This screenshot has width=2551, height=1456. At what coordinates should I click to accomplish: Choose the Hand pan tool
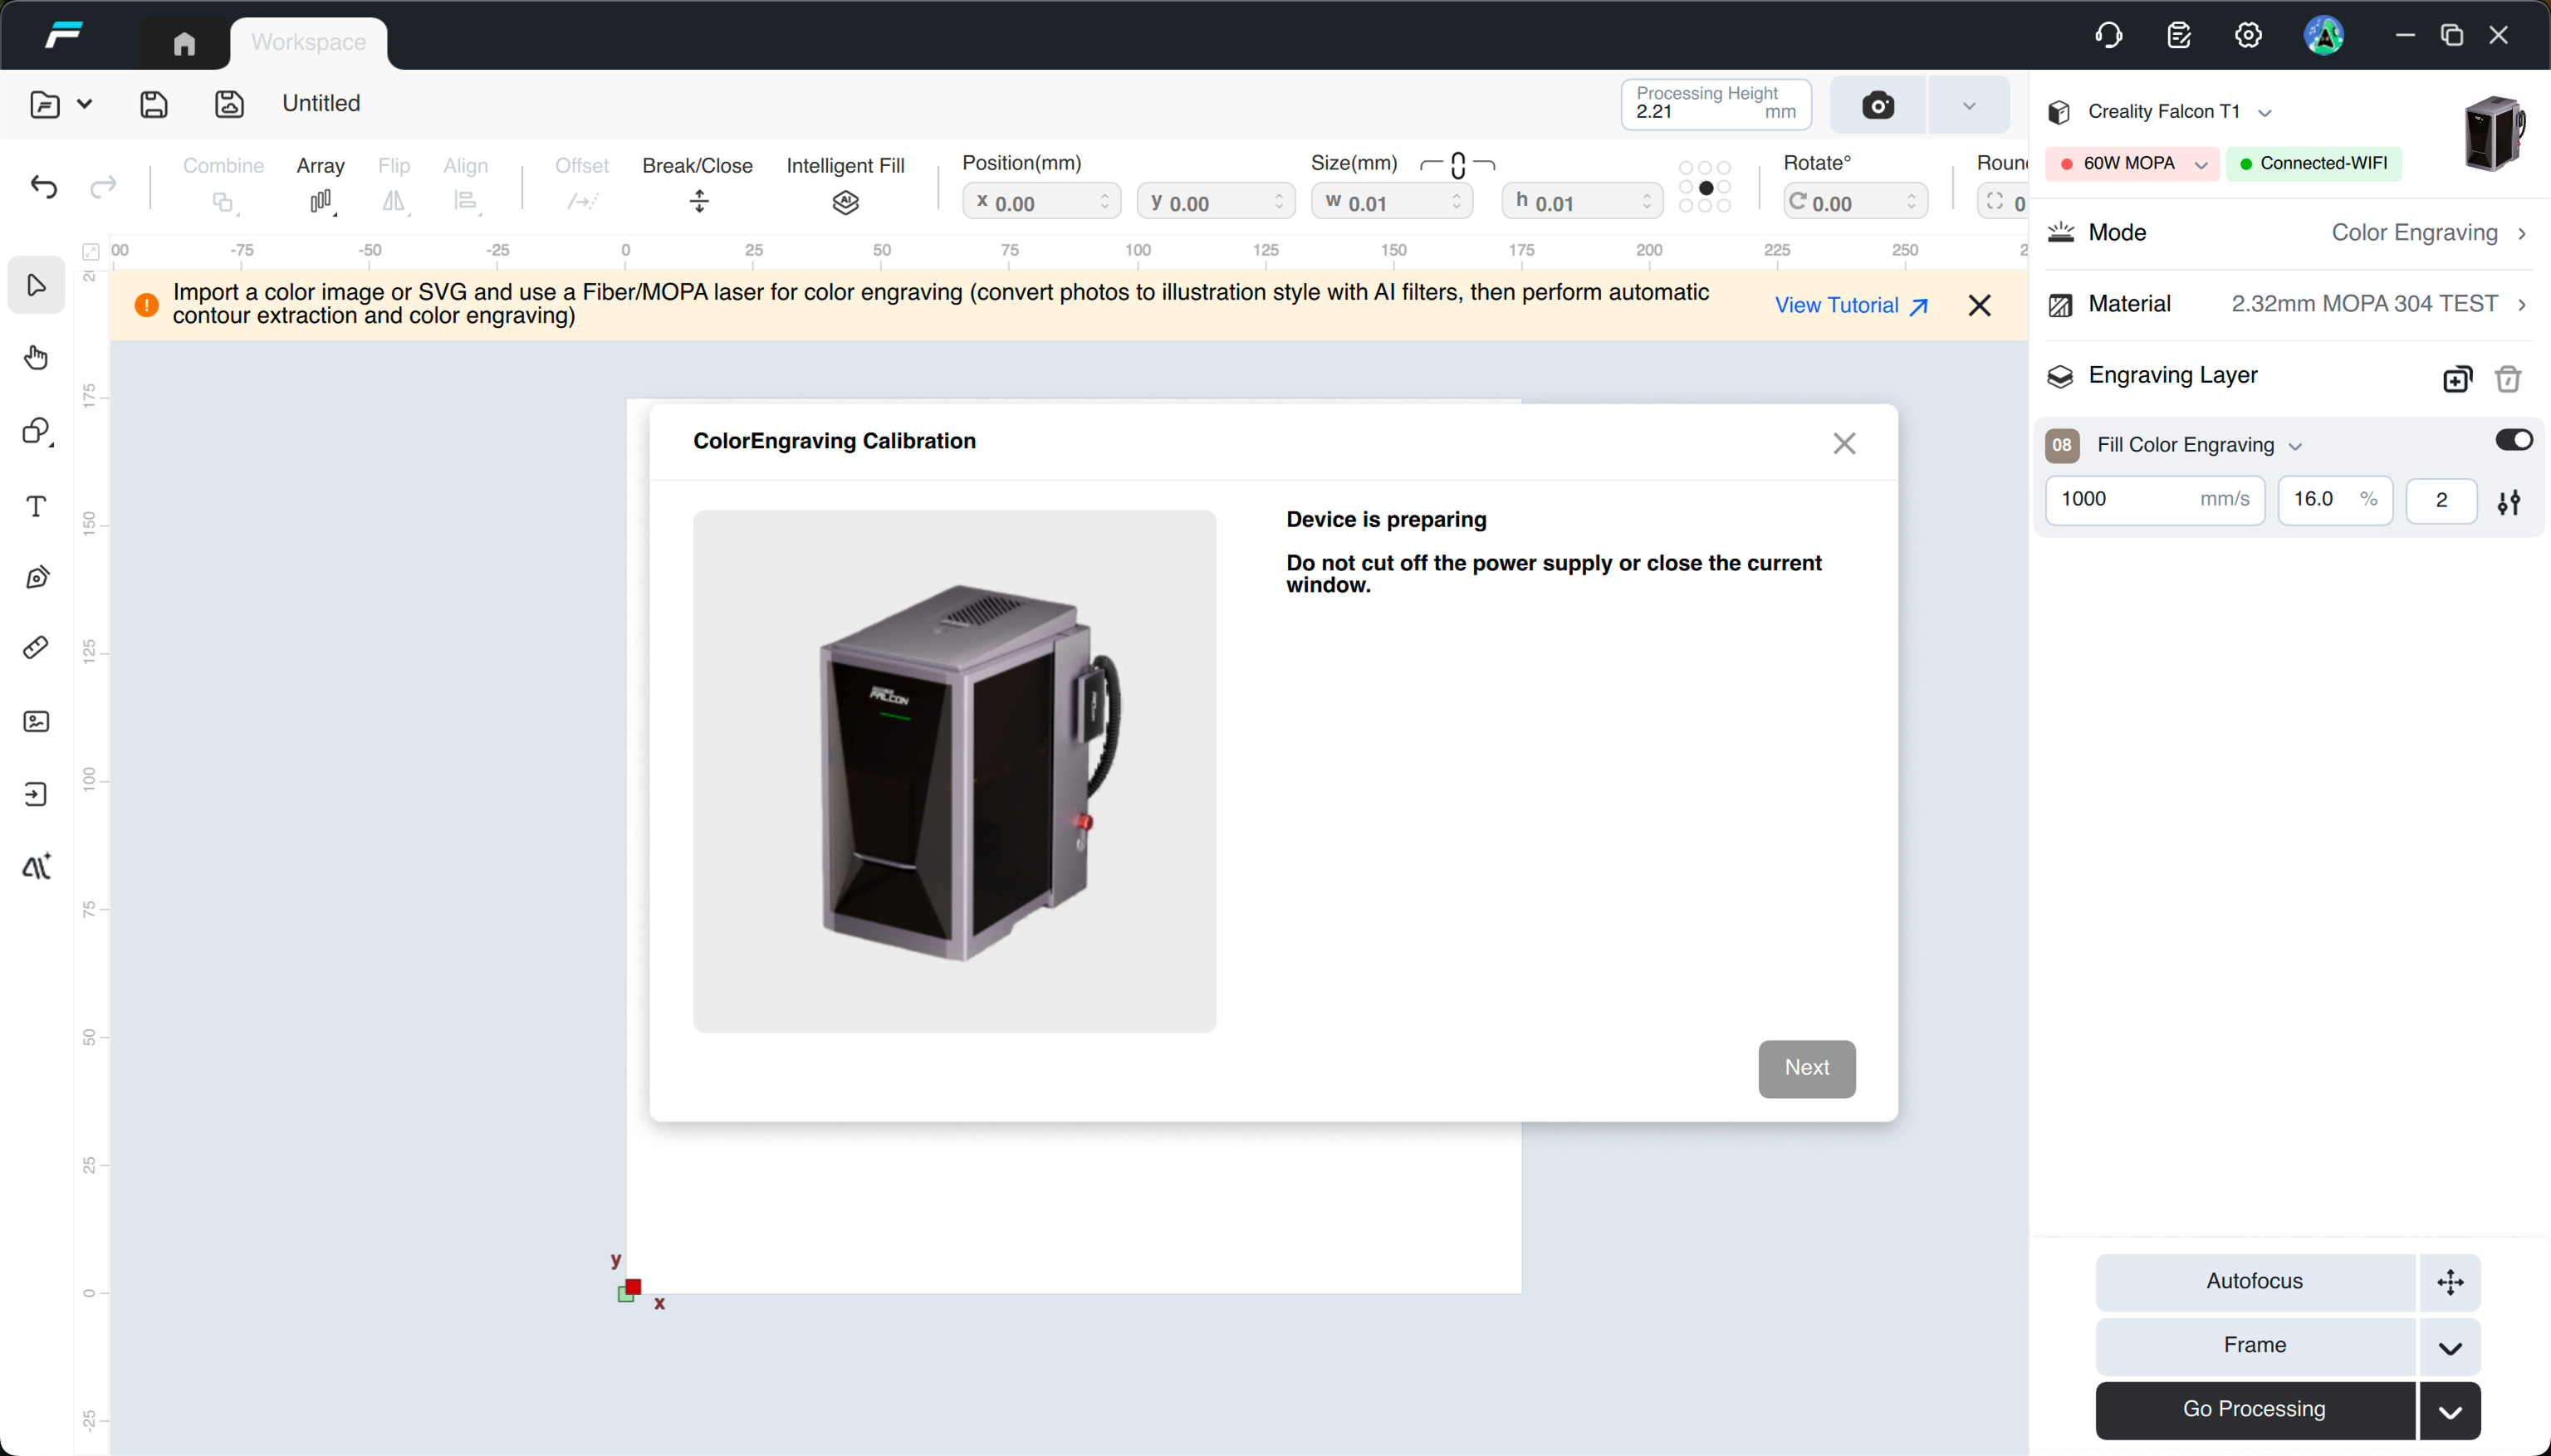click(x=37, y=358)
